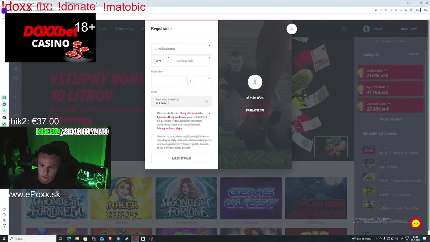430x242 pixels.
Task: Launch Microsoft Edge from taskbar
Action: (x=69, y=239)
